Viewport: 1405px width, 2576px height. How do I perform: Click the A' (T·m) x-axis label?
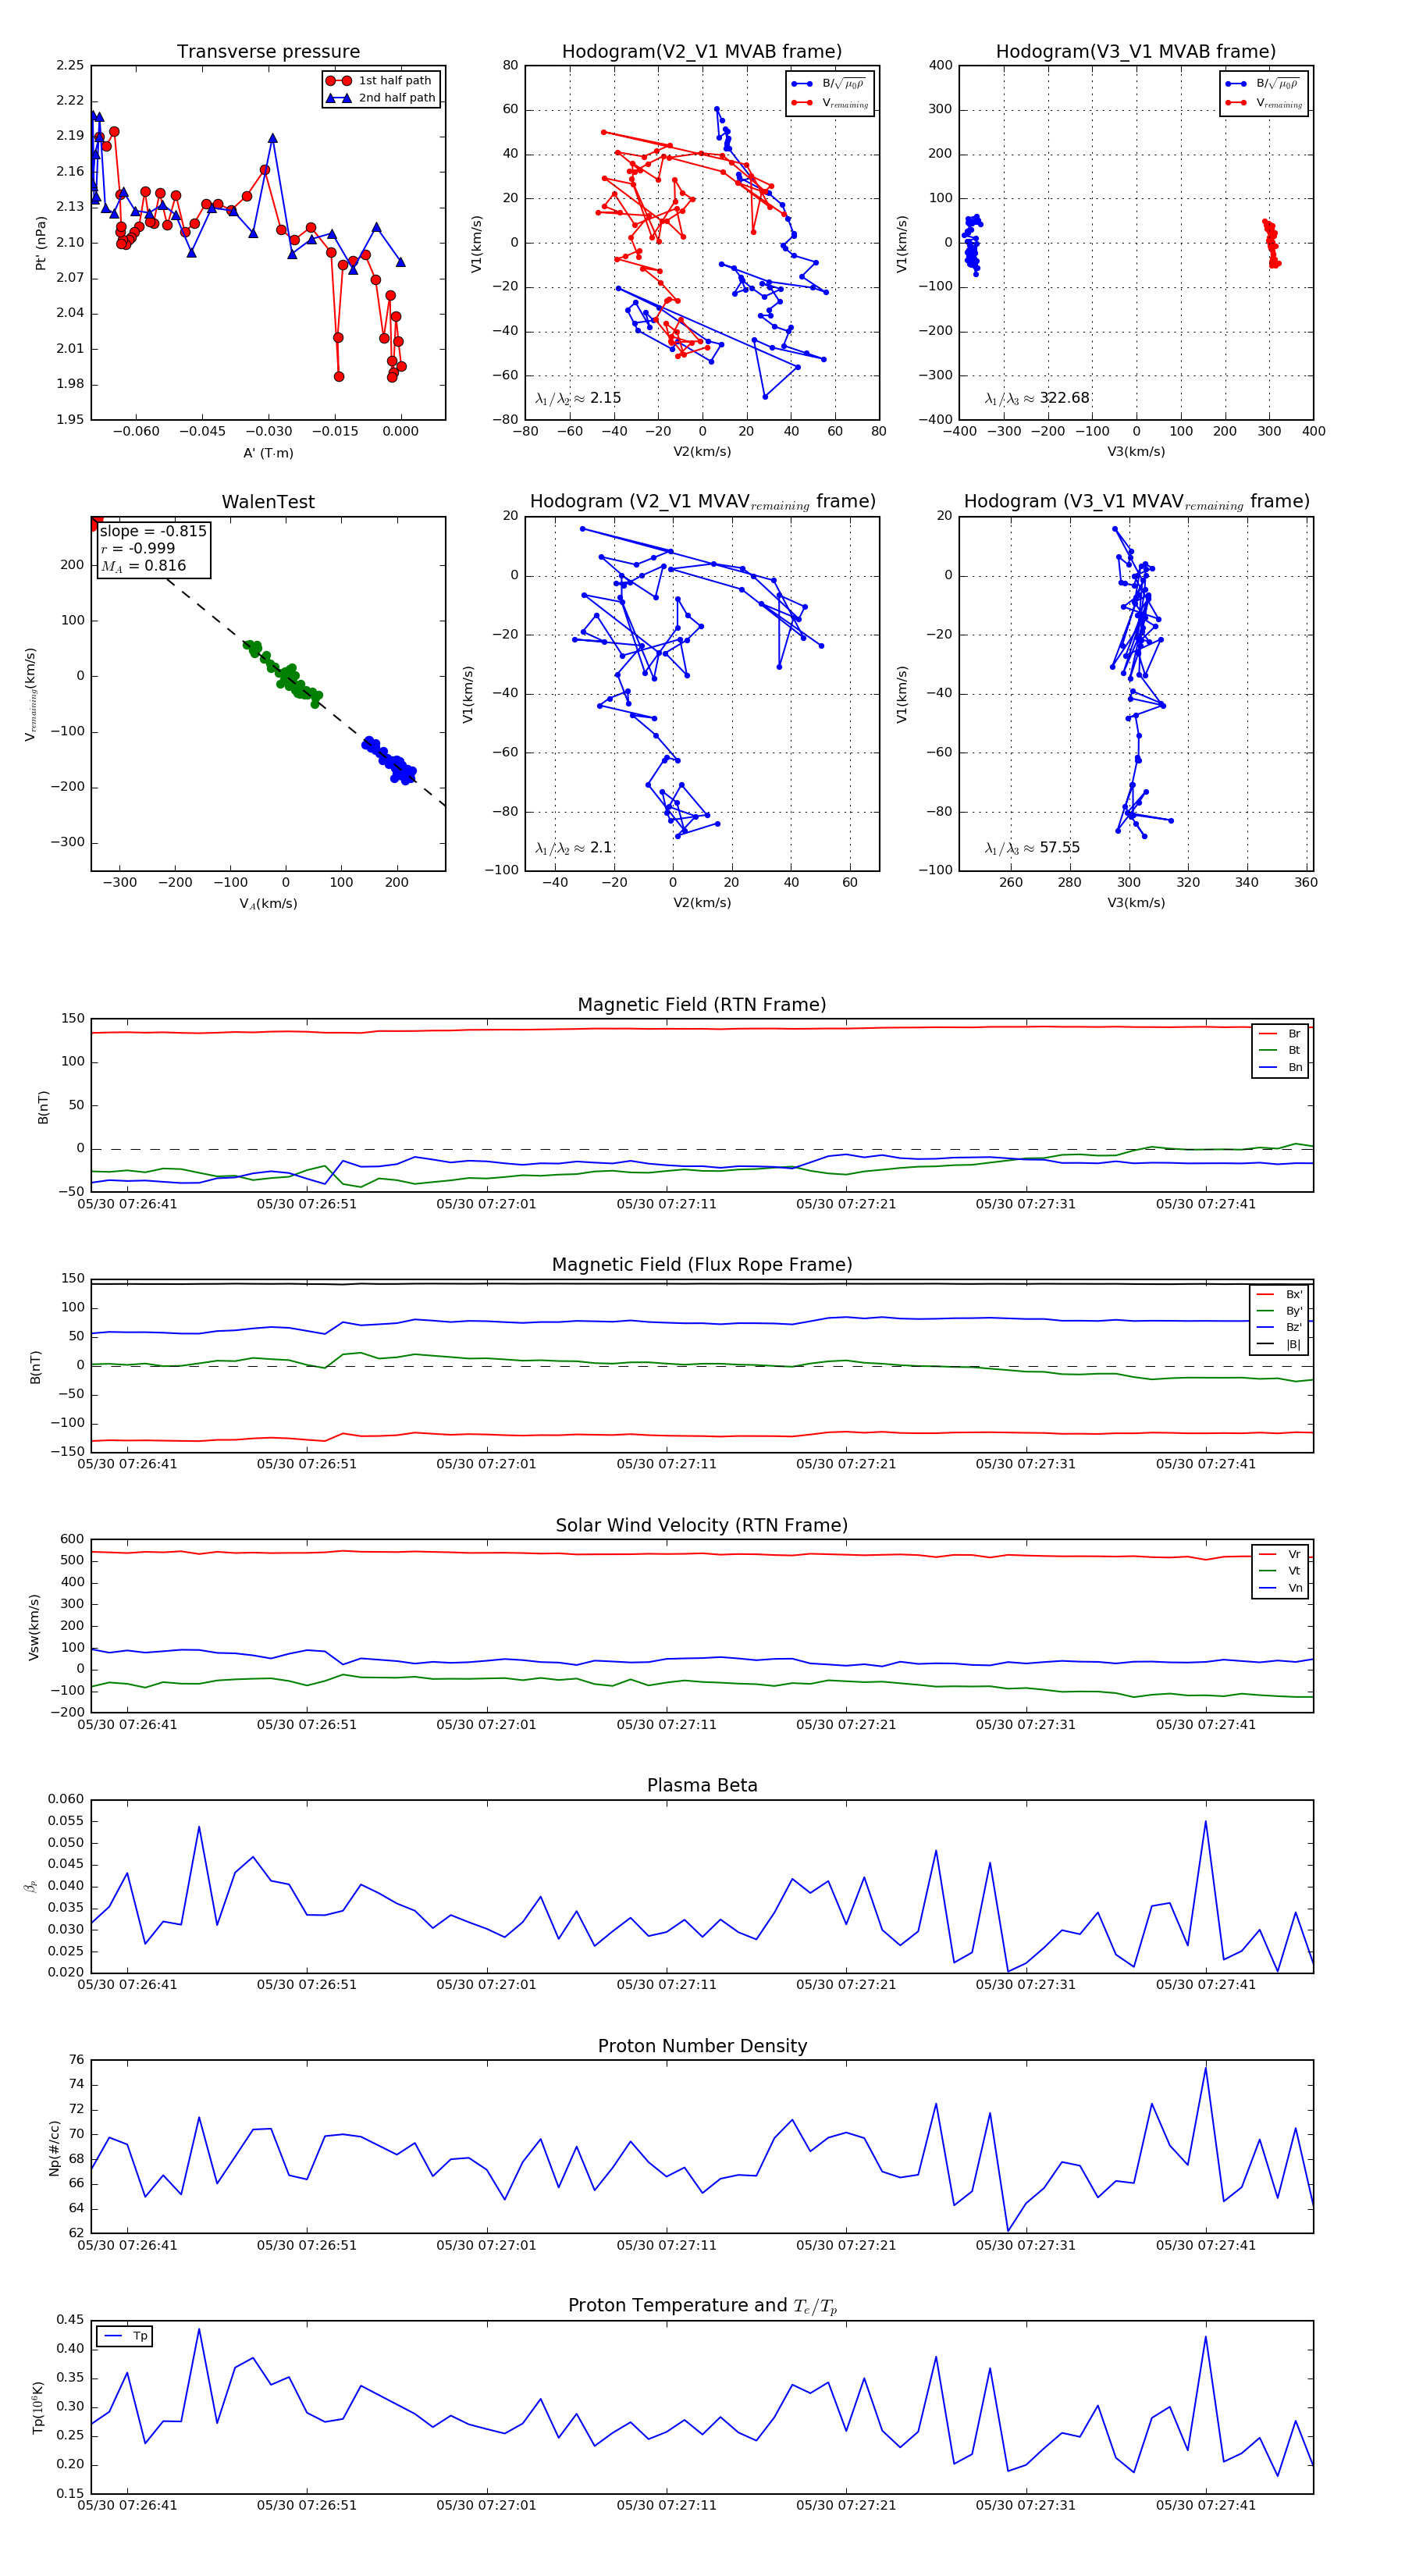click(x=268, y=453)
